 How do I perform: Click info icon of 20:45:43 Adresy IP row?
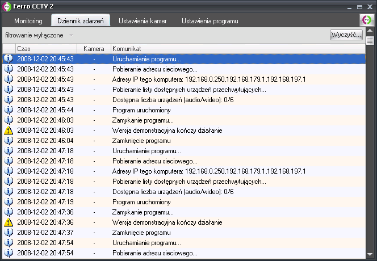pos(9,79)
